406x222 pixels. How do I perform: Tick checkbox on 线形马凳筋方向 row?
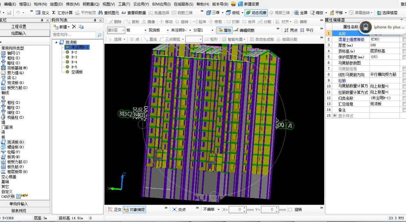pos(404,75)
